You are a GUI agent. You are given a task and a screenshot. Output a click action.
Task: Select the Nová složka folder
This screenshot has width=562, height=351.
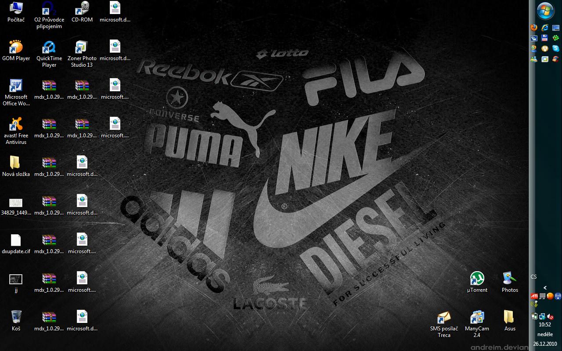(16, 167)
